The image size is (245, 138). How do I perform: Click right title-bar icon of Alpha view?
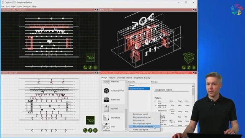coord(97,10)
